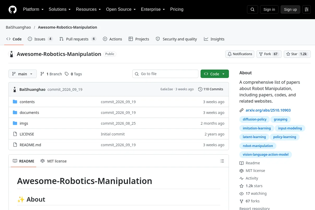Switch to the Insights tab
This screenshot has width=315, height=210.
(214, 39)
